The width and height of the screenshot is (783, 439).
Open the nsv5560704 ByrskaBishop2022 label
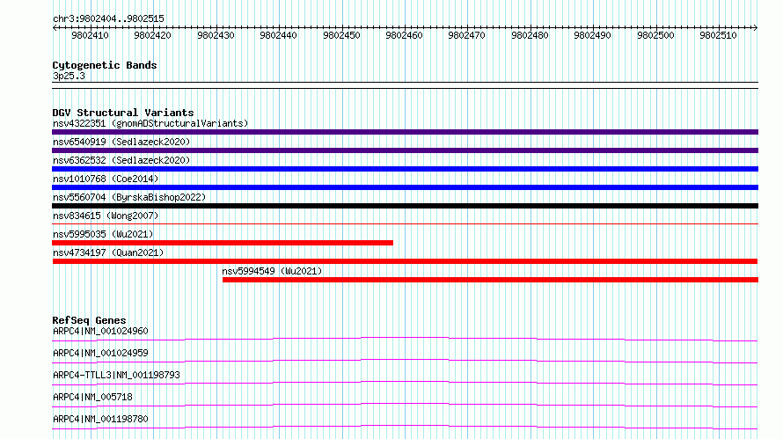[129, 197]
